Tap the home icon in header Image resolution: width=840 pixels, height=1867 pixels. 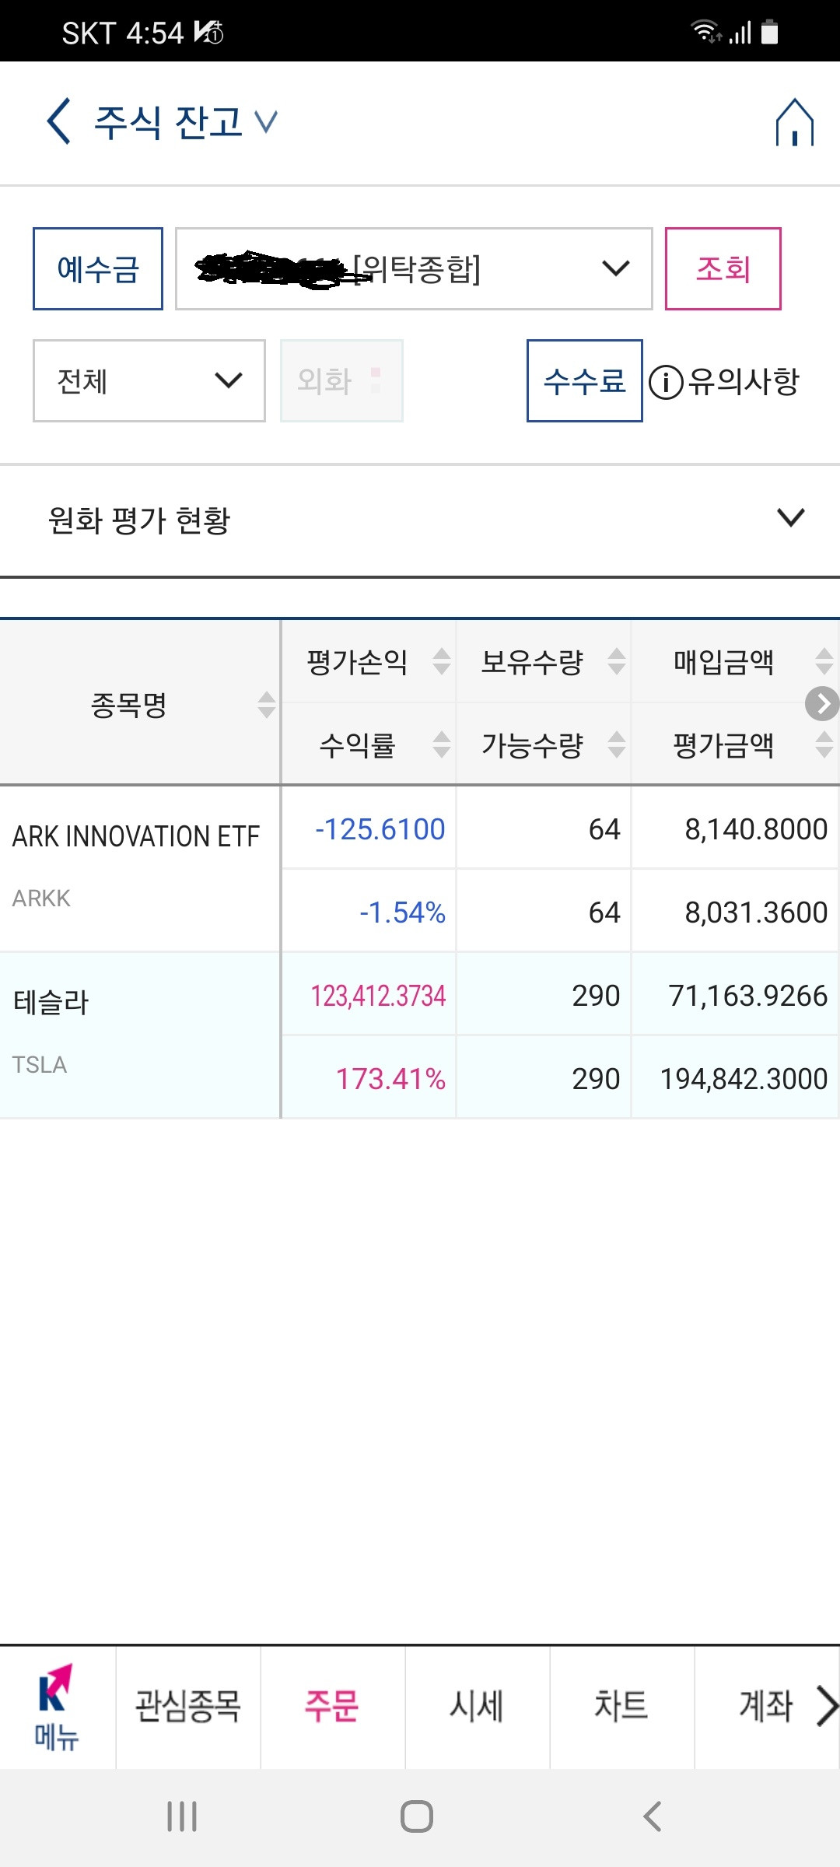(794, 122)
